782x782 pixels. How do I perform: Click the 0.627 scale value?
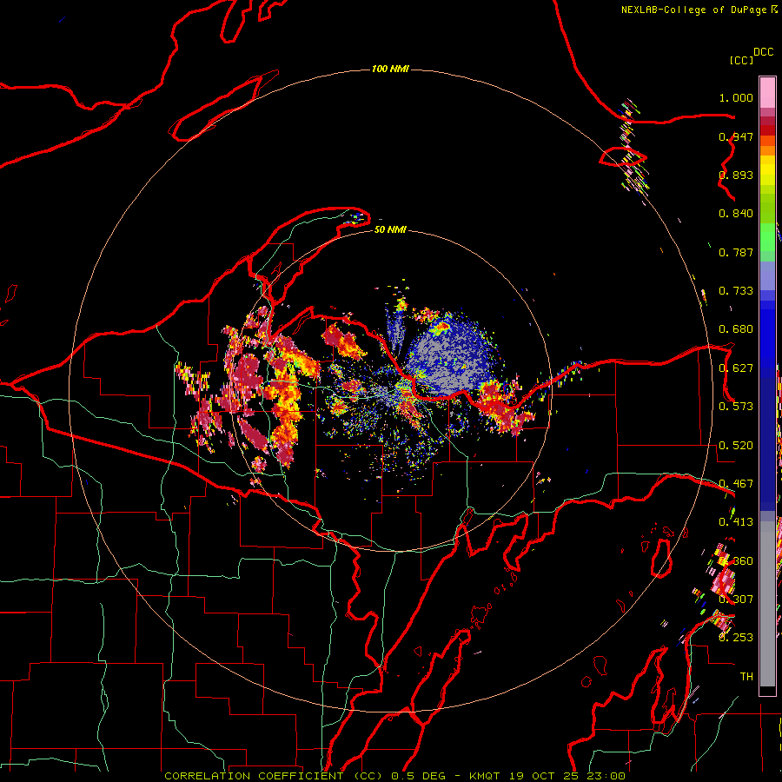(736, 368)
